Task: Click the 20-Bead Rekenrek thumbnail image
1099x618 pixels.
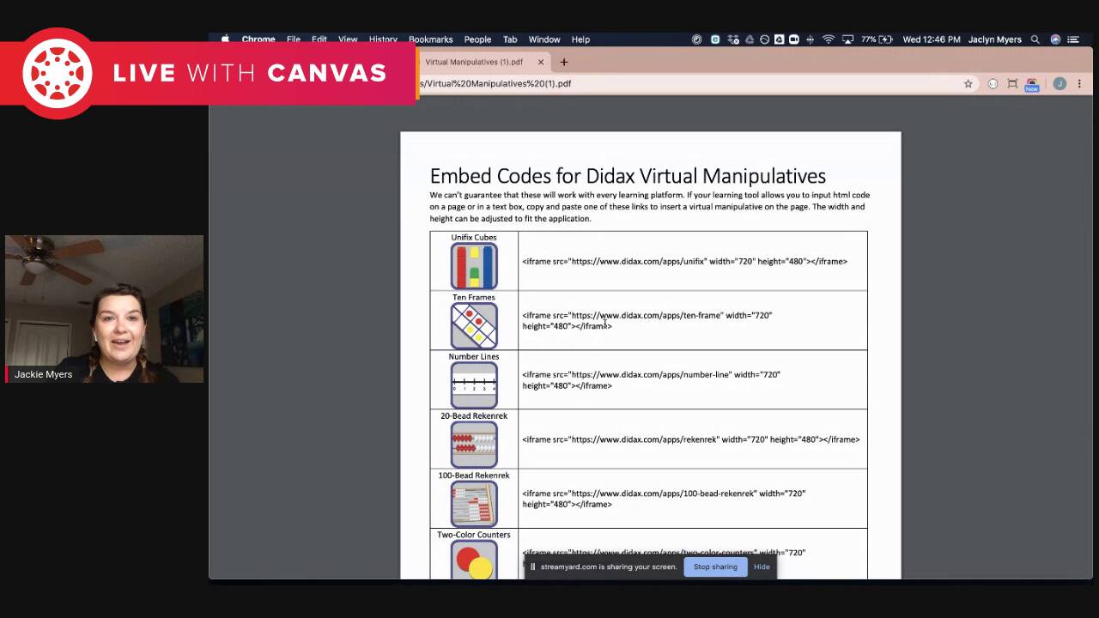Action: coord(474,445)
